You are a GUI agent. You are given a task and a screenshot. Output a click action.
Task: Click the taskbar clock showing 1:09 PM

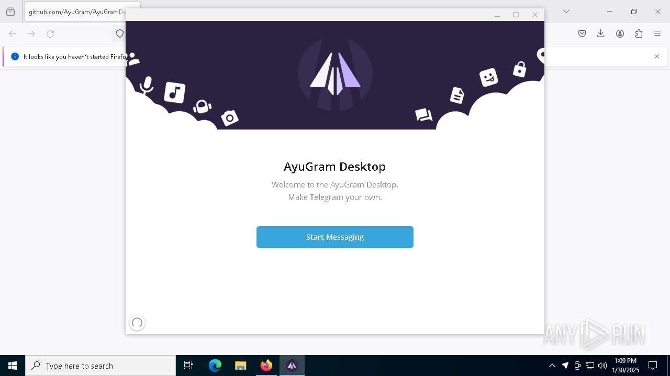pos(626,366)
